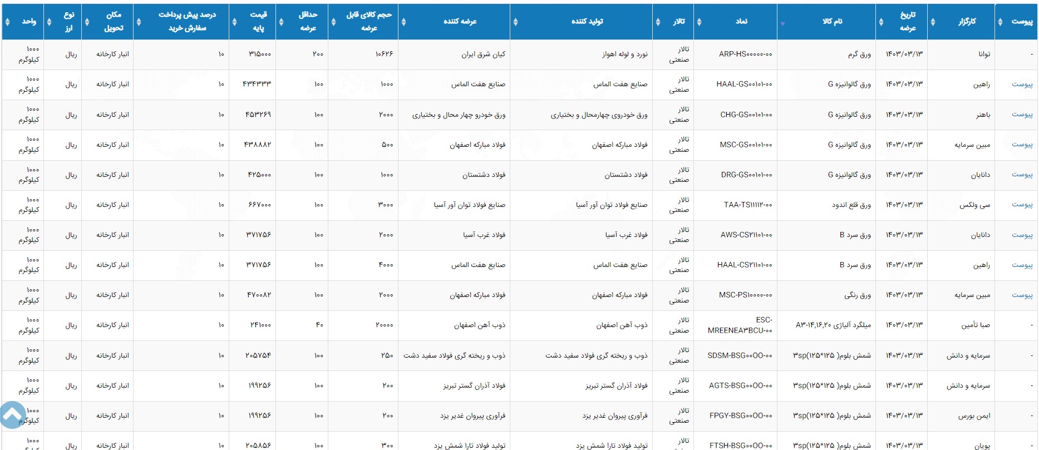This screenshot has width=1039, height=450.
Task: Click broker name سی ولکس
Action: pos(974,205)
